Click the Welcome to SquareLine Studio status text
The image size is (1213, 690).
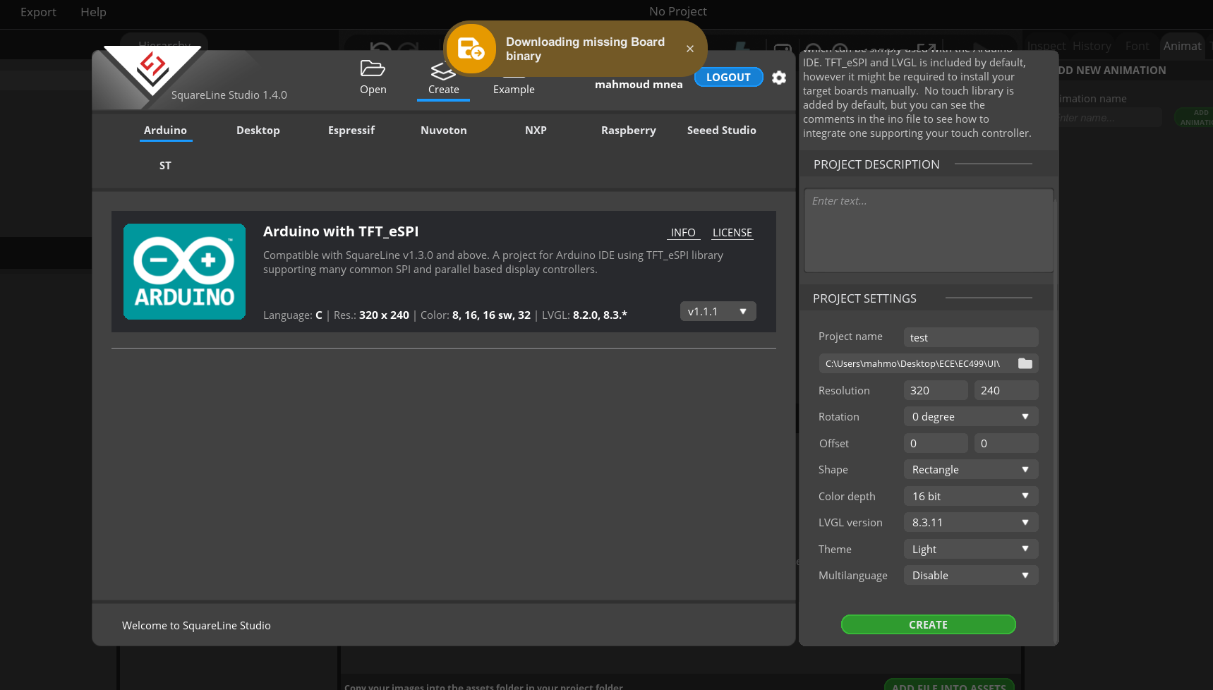196,626
